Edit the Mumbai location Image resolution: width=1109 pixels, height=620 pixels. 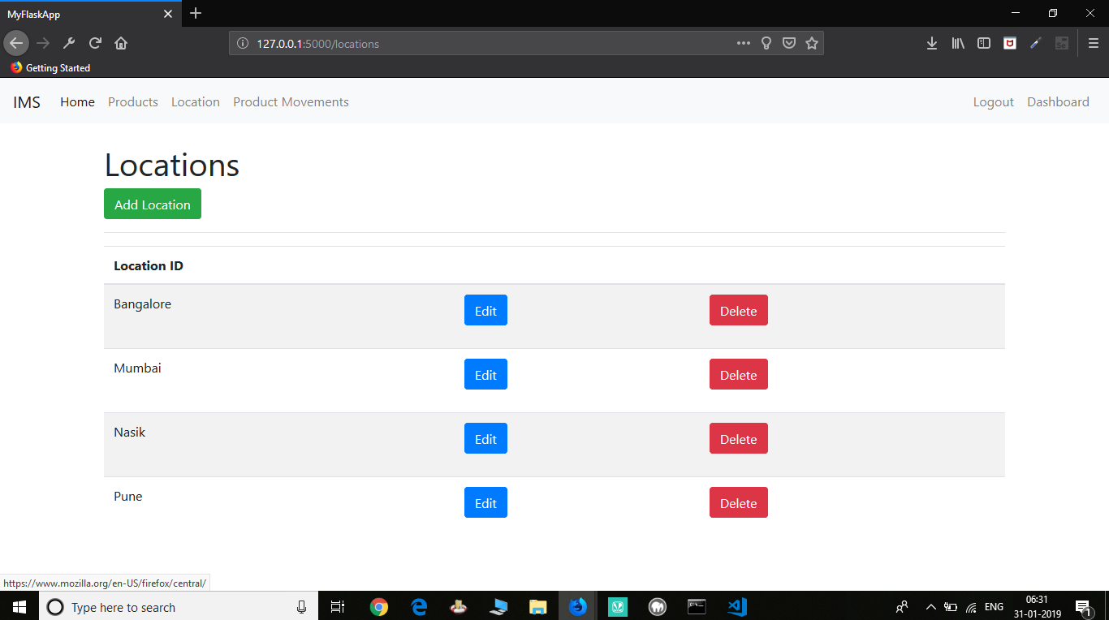point(485,374)
